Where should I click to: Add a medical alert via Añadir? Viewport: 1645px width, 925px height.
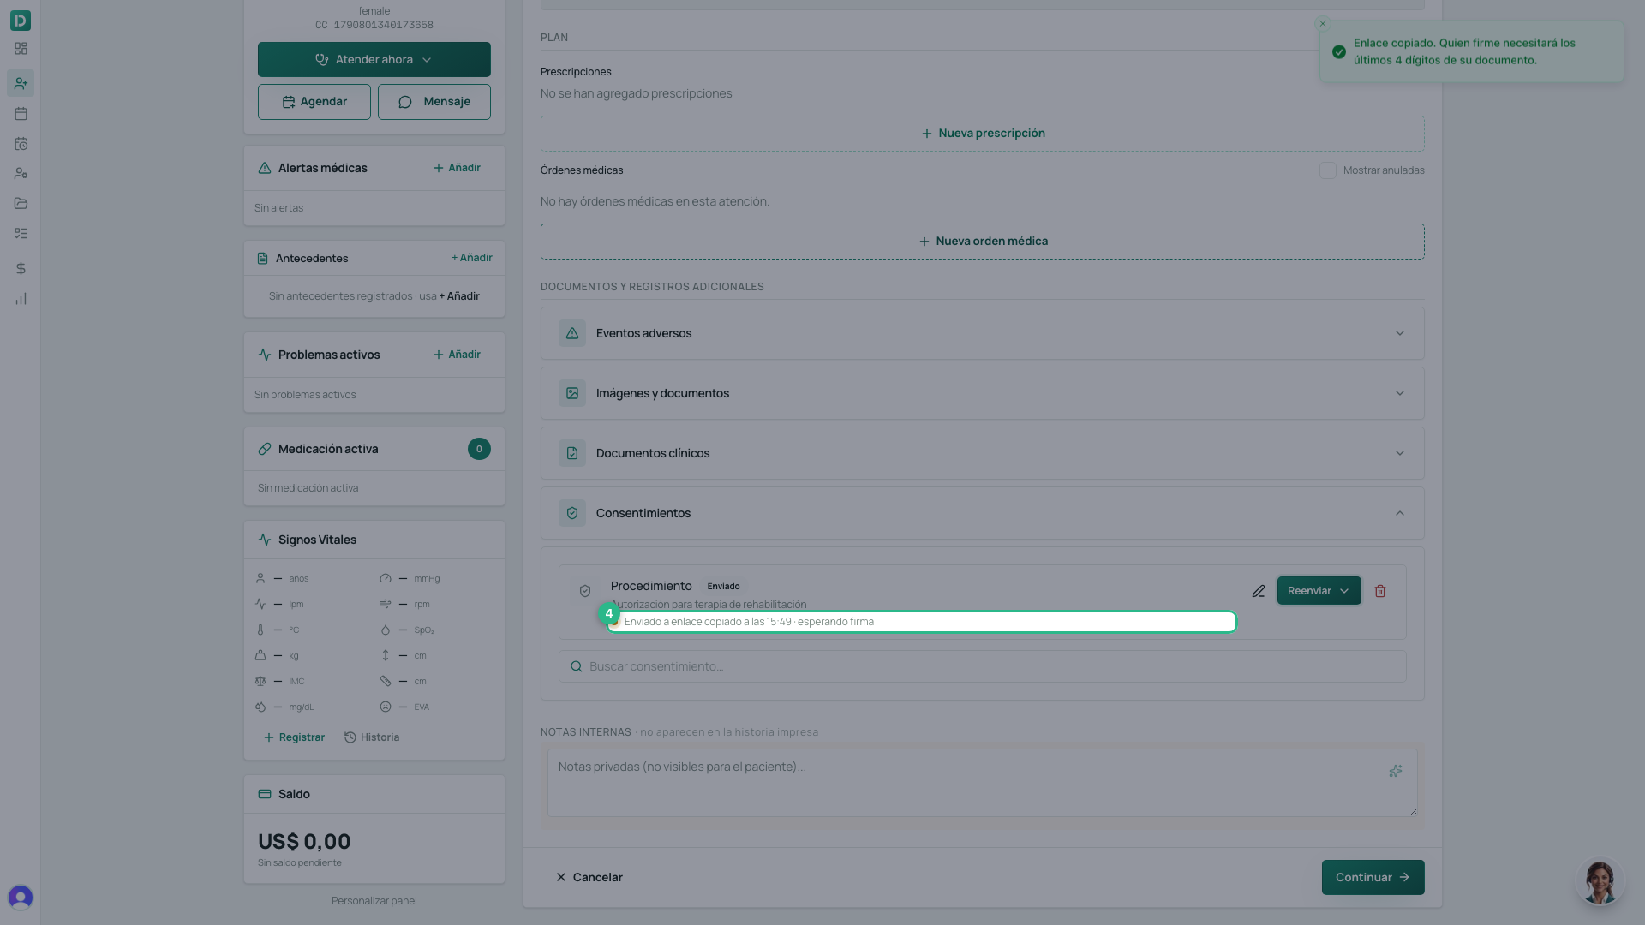[457, 168]
